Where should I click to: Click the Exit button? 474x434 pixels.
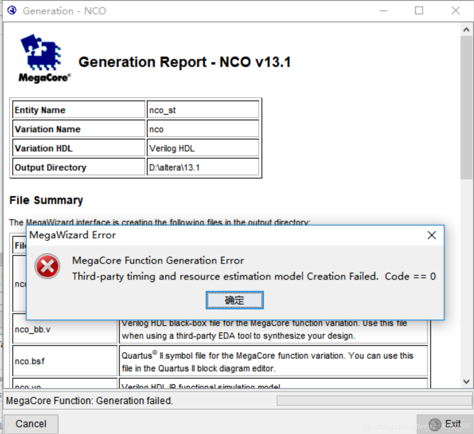(x=445, y=424)
